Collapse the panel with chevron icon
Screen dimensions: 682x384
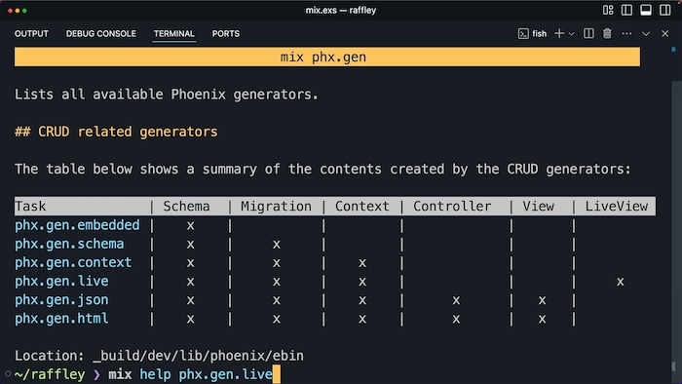(x=646, y=34)
